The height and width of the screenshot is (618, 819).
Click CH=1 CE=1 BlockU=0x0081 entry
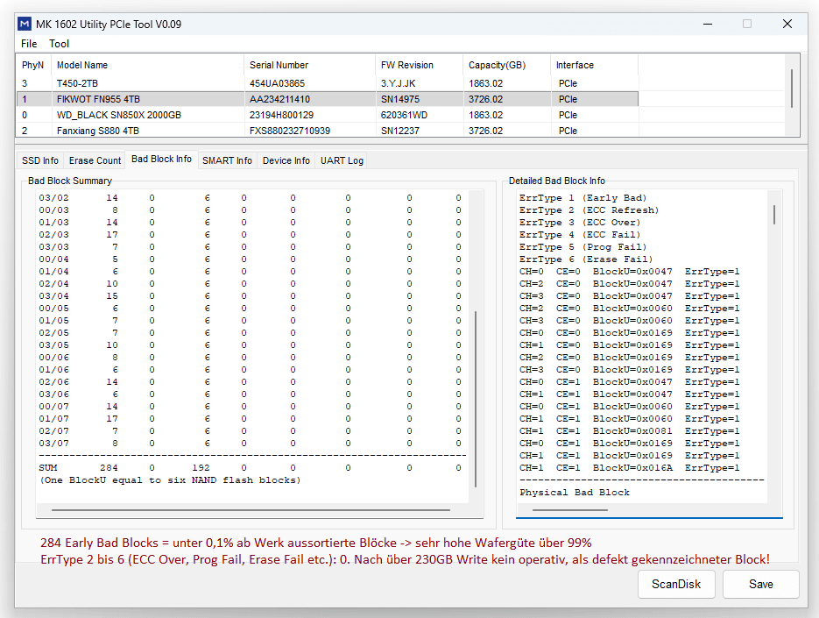tap(630, 431)
